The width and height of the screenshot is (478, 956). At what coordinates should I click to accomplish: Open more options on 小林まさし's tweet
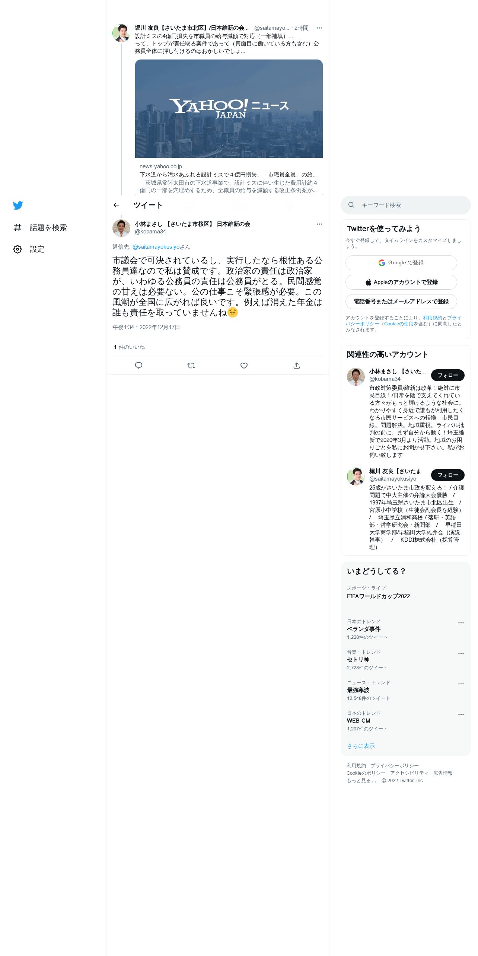pyautogui.click(x=319, y=224)
